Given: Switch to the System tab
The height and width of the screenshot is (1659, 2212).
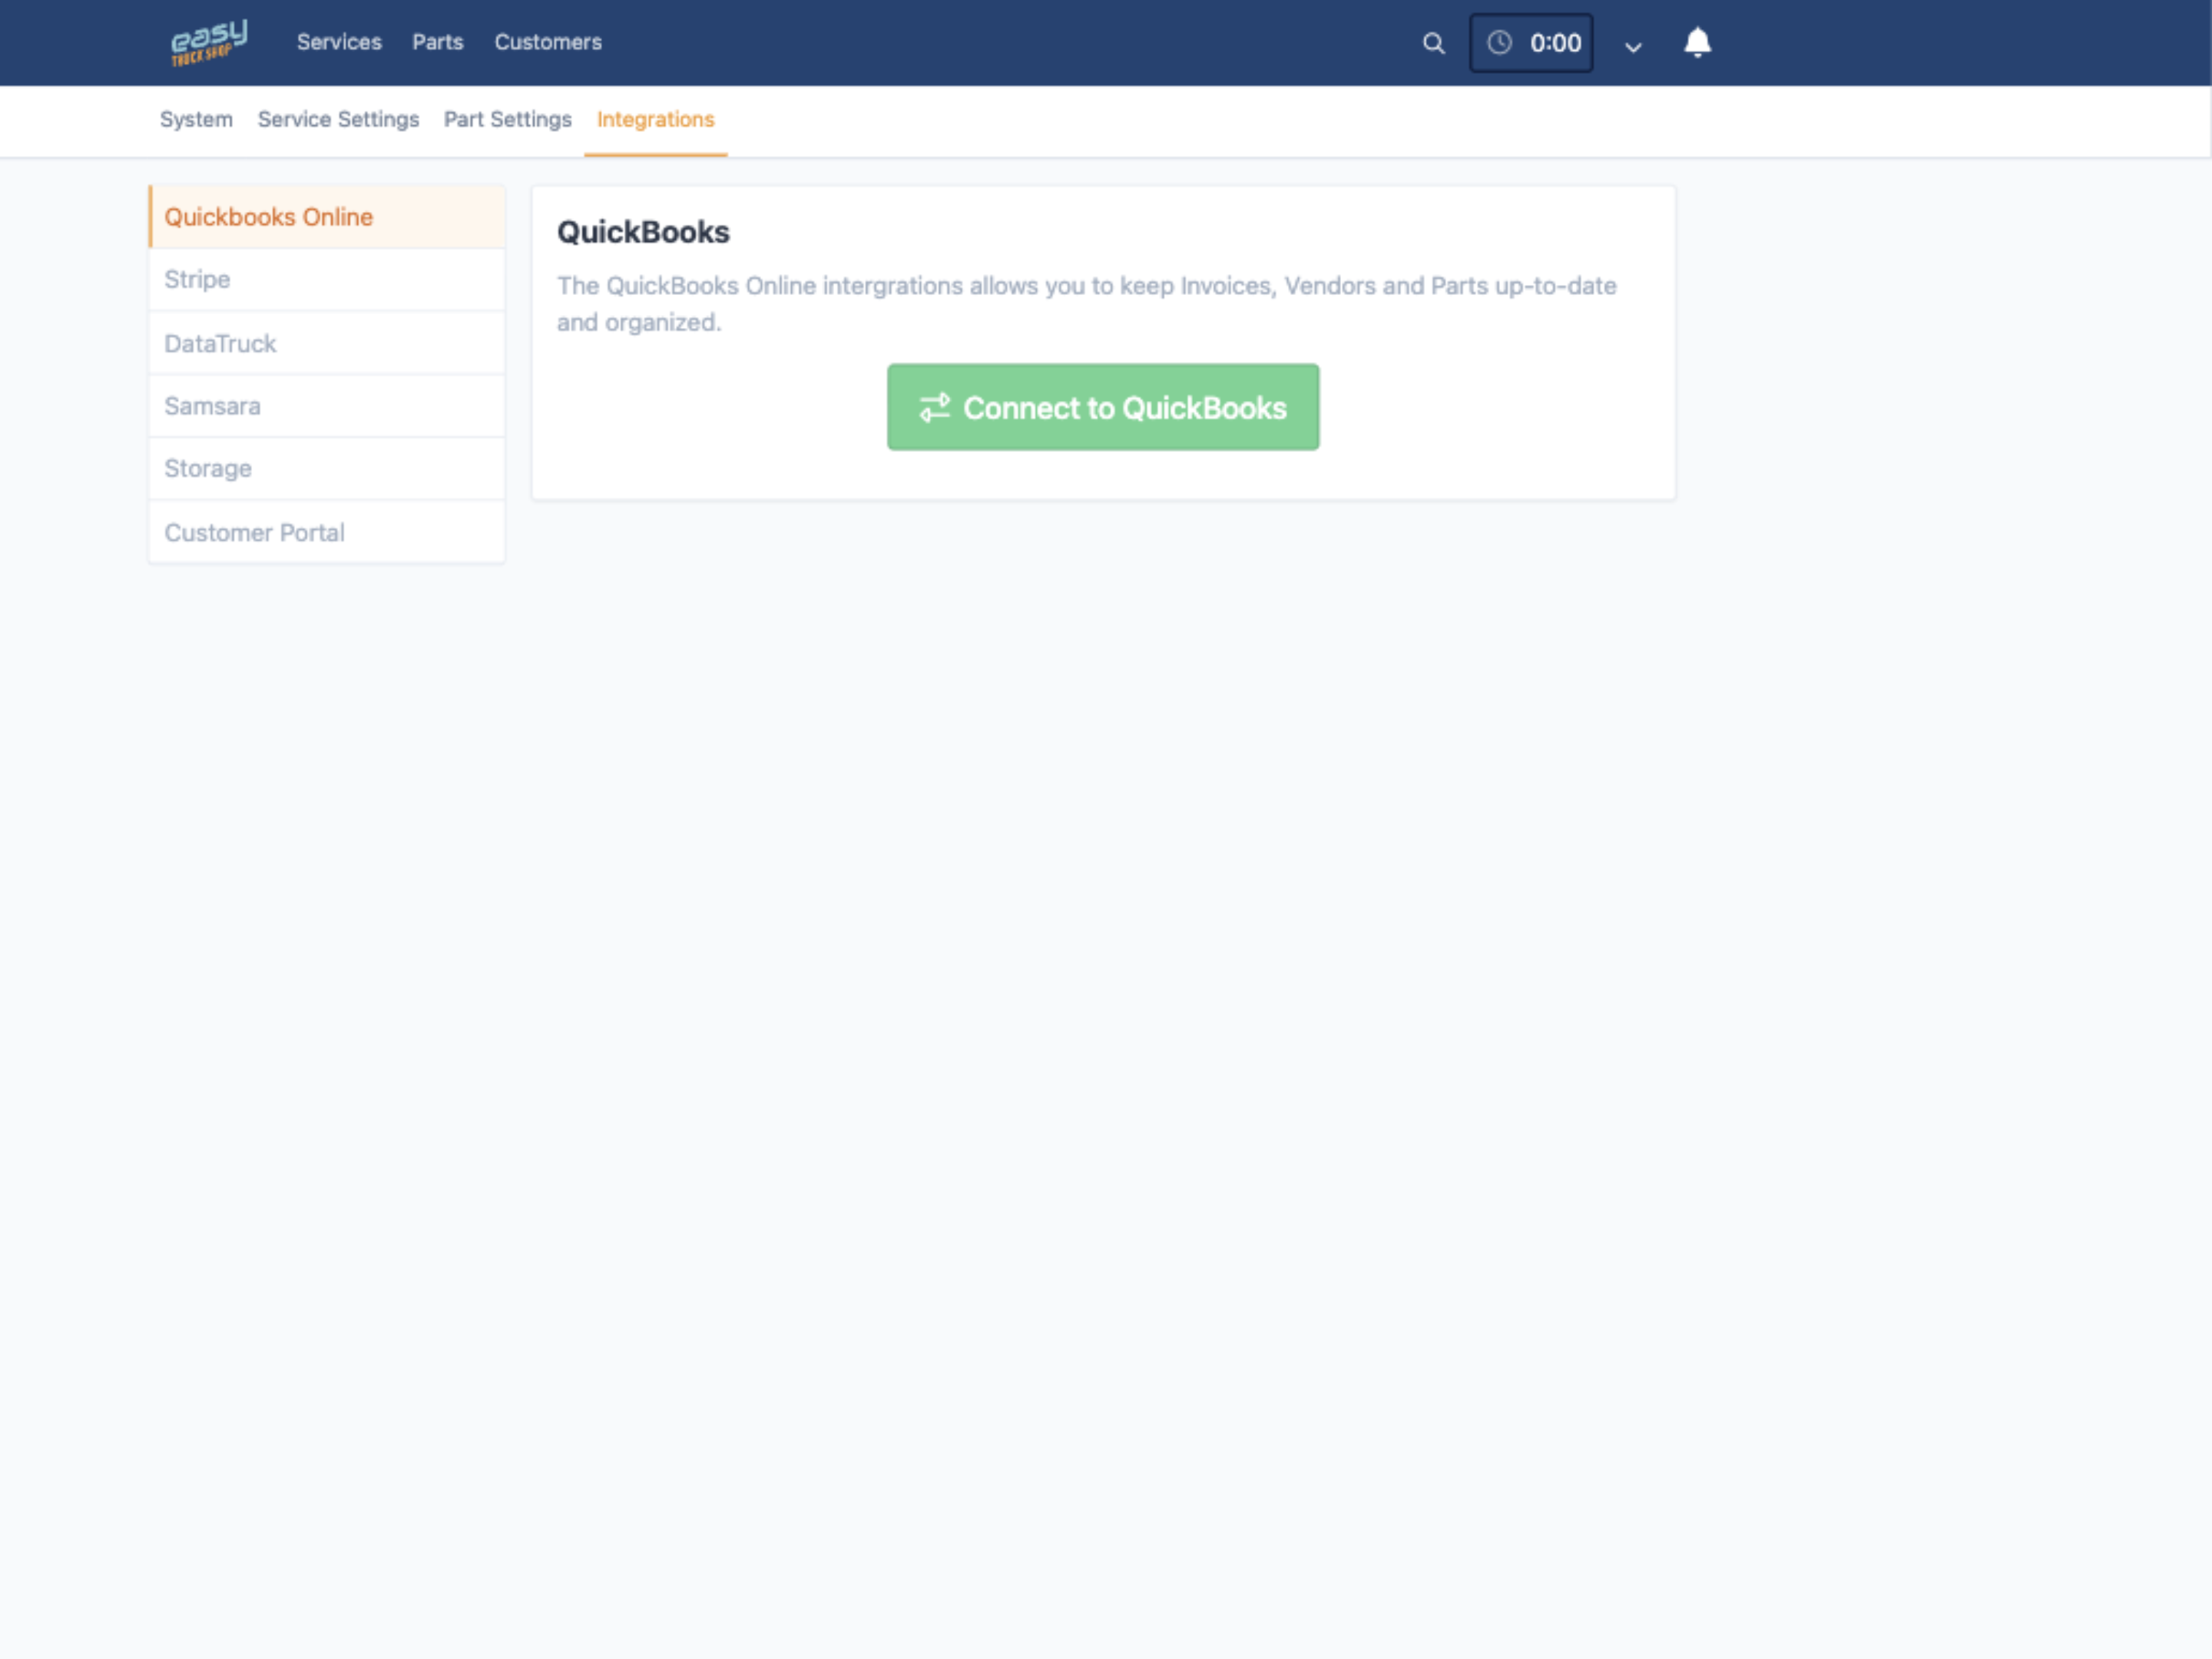Looking at the screenshot, I should tap(196, 119).
